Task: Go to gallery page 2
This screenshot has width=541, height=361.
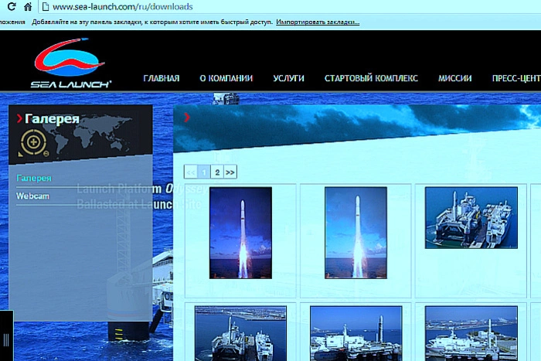Action: coord(217,172)
